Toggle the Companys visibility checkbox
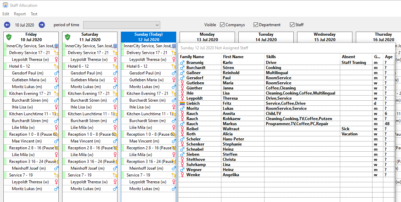 point(222,25)
